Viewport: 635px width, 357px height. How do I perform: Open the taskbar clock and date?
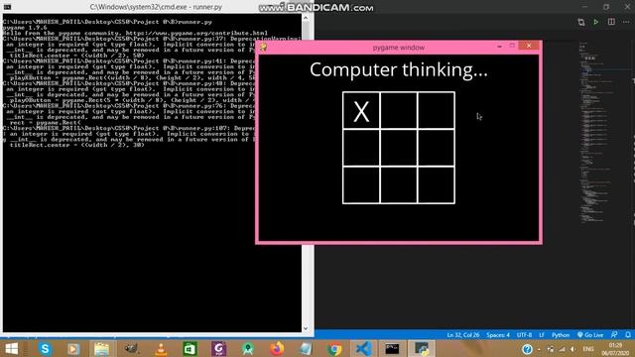coord(615,349)
